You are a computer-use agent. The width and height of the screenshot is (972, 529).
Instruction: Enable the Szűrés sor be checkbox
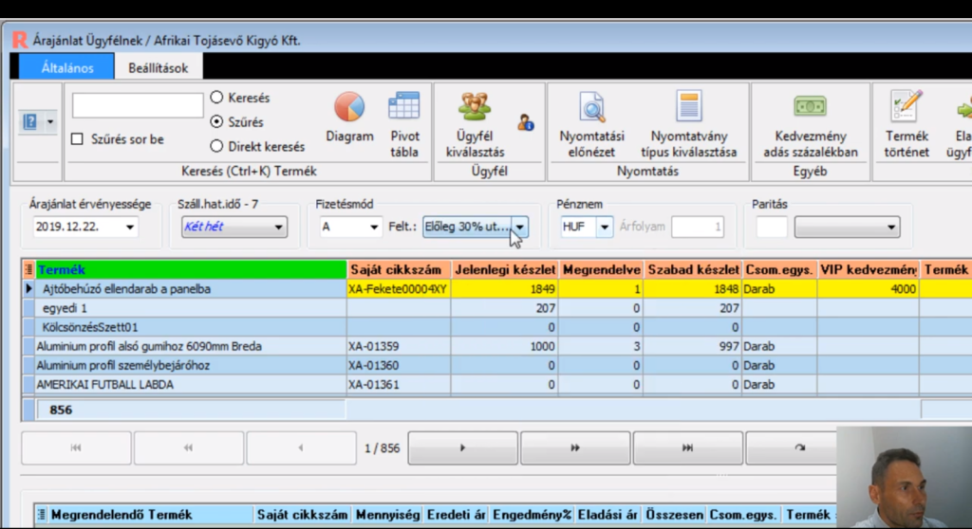pos(78,139)
